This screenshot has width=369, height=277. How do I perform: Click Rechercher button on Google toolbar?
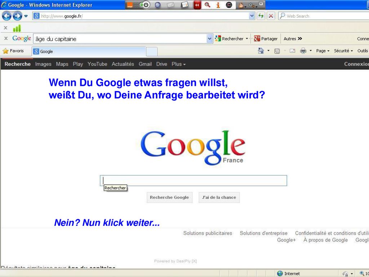[229, 39]
